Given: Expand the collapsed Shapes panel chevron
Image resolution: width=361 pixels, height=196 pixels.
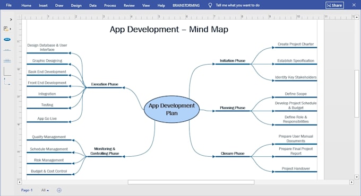Looking at the screenshot, I should (11, 20).
